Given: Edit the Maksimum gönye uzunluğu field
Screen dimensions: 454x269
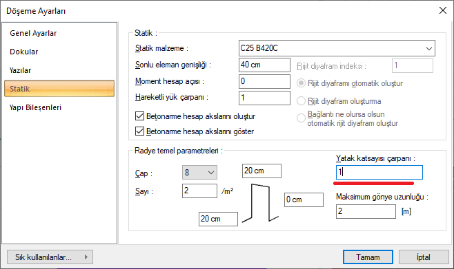Looking at the screenshot, I should [x=366, y=212].
